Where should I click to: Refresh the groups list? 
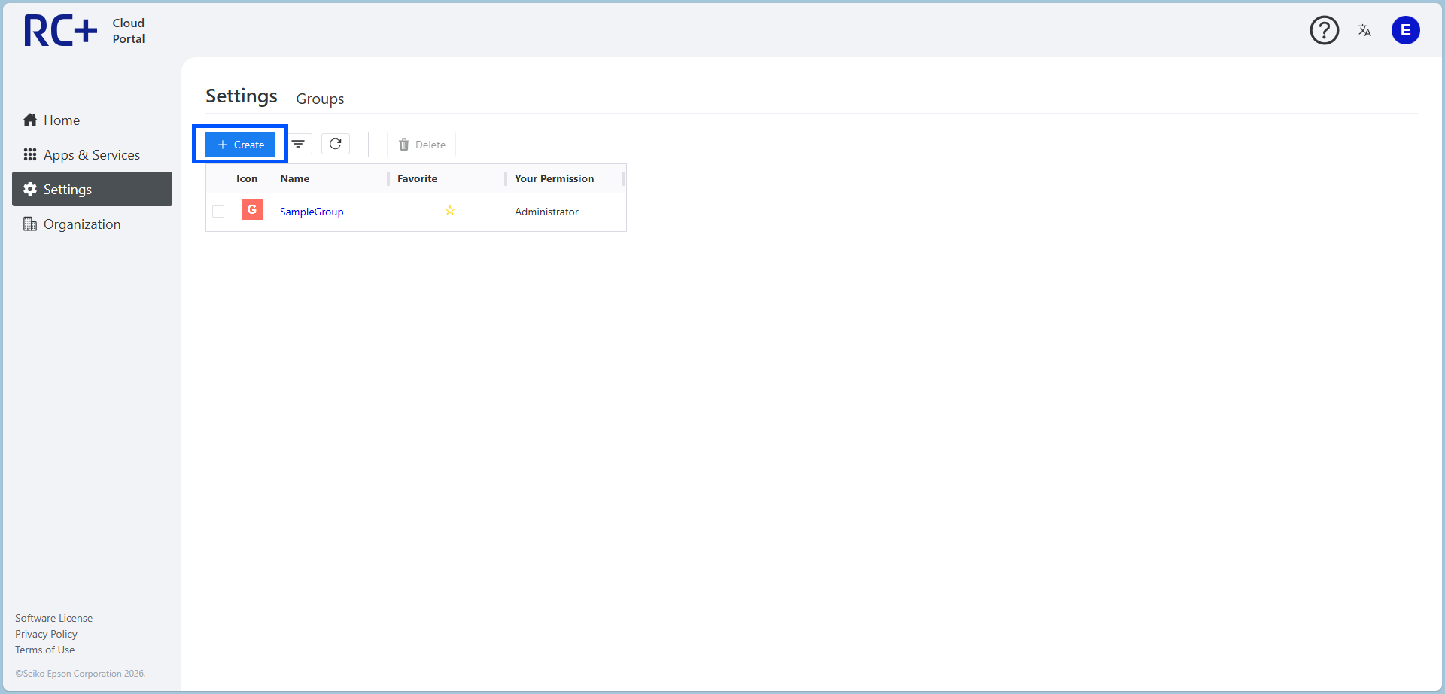point(336,144)
